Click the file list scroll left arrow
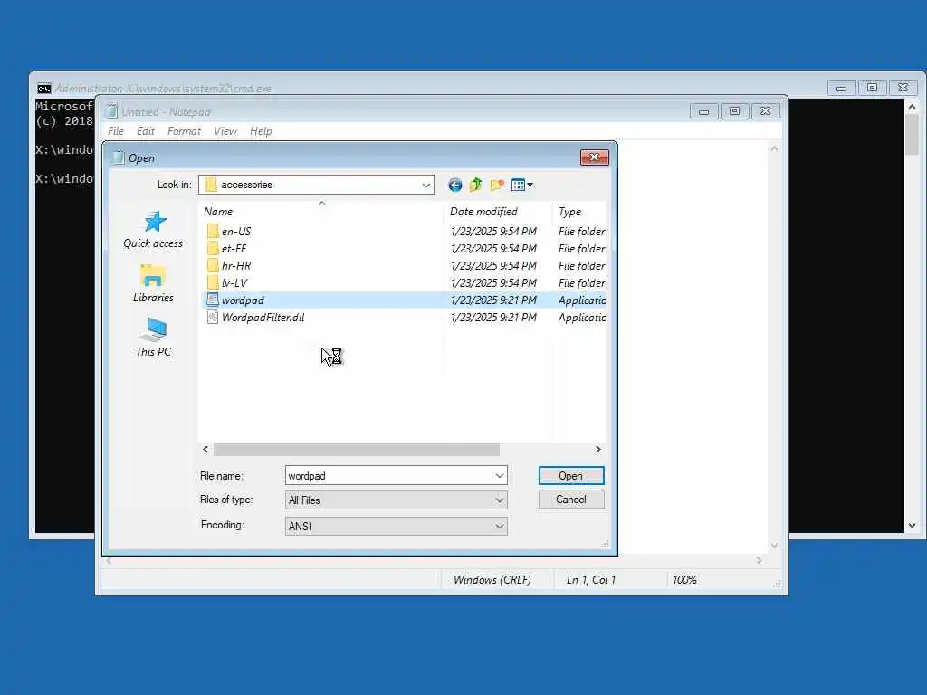This screenshot has width=927, height=695. 205,450
